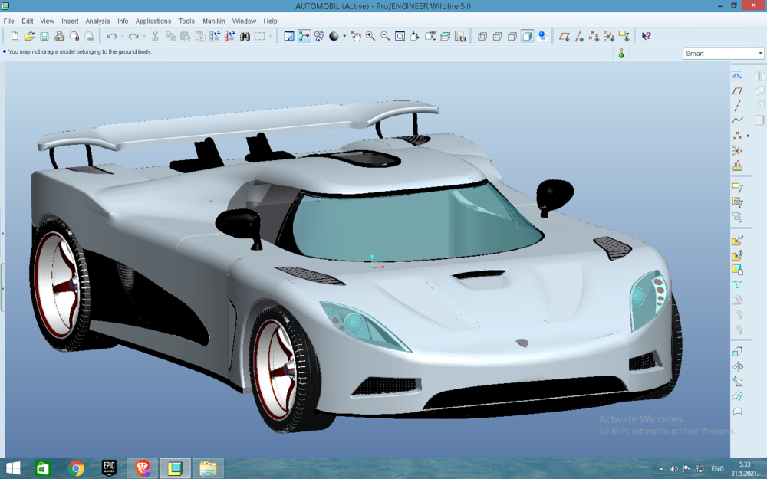
Task: Open the Layers icon in the toolbar
Action: (x=445, y=36)
